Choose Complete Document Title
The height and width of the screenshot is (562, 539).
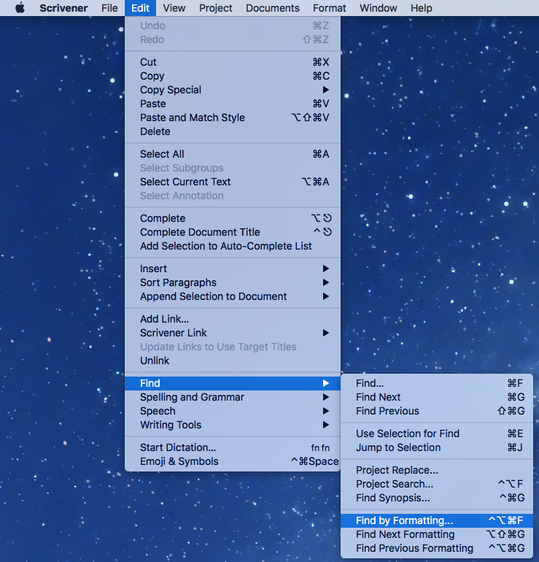[233, 232]
